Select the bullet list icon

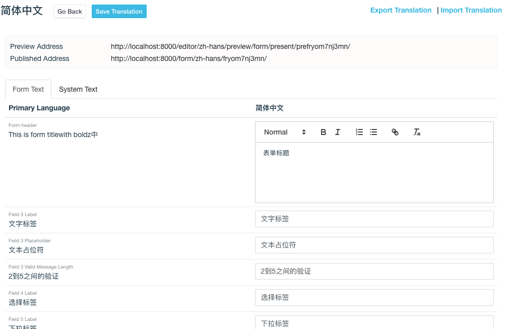click(x=373, y=131)
